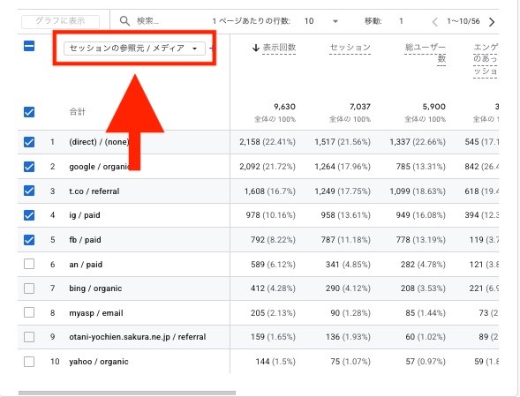Click the 合計 total row label
Viewport: 520px width, 397px height.
pos(78,112)
